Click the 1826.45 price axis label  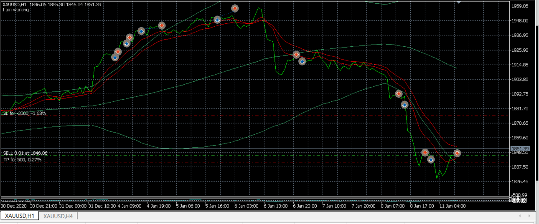pyautogui.click(x=520, y=181)
